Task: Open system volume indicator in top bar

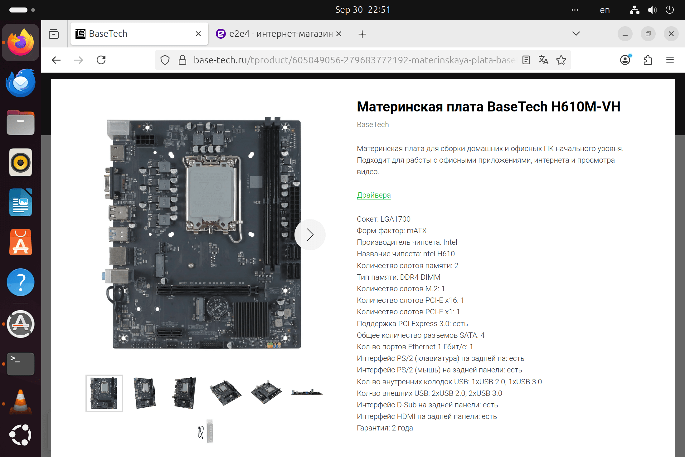Action: tap(652, 10)
